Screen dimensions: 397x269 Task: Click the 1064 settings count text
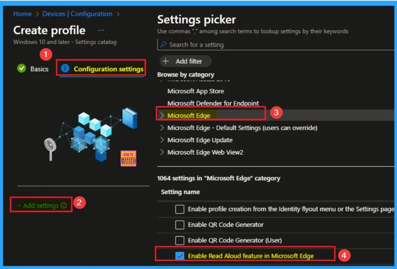coord(219,178)
